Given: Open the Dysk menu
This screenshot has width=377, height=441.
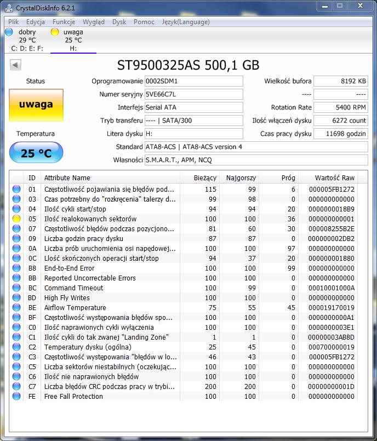Looking at the screenshot, I should [x=119, y=22].
